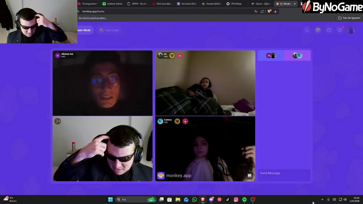
Task: Click the Brave Rewards triangle icon
Action: pyautogui.click(x=275, y=11)
